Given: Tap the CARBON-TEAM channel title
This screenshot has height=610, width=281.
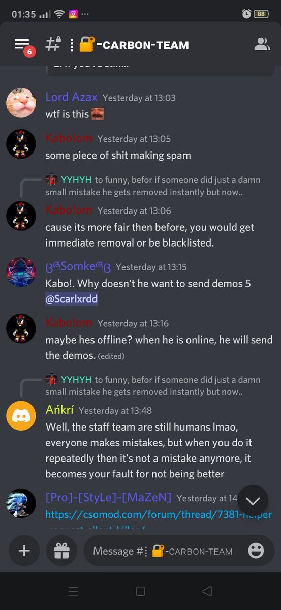Looking at the screenshot, I should pyautogui.click(x=143, y=45).
